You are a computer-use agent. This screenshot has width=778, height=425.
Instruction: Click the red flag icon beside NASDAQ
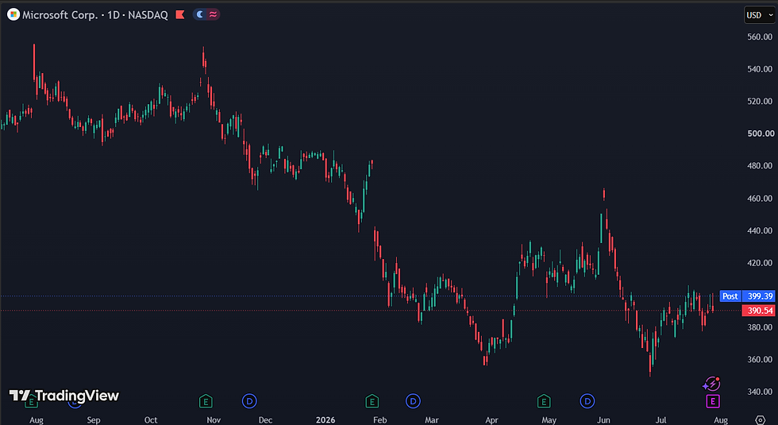click(180, 15)
